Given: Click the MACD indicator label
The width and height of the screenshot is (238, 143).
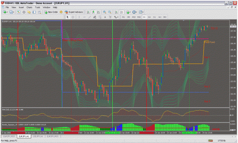Looking at the screenshot, I should coord(13,110).
